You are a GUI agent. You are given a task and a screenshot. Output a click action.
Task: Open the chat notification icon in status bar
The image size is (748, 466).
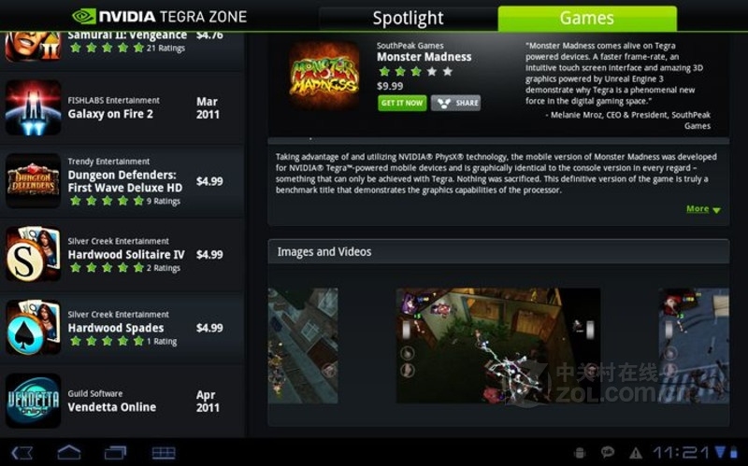click(x=607, y=452)
